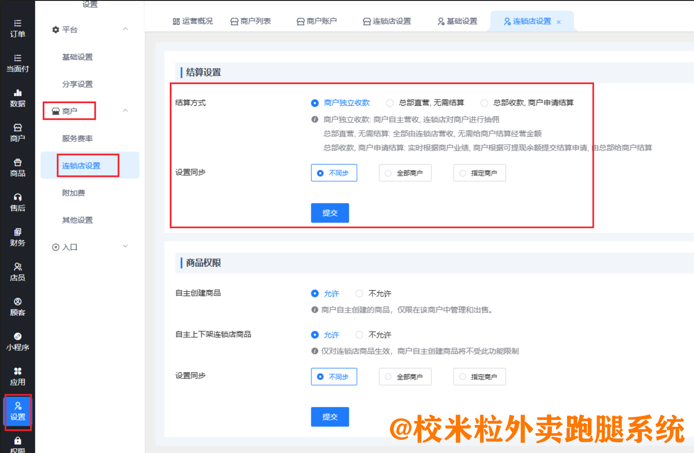Open 财务 icon in the sidebar
Screen dimensions: 694x453
[17, 237]
